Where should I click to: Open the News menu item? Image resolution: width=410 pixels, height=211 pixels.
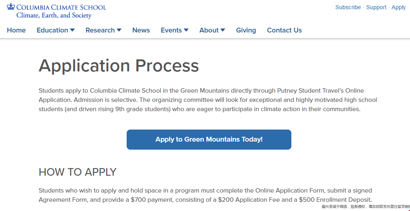141,30
